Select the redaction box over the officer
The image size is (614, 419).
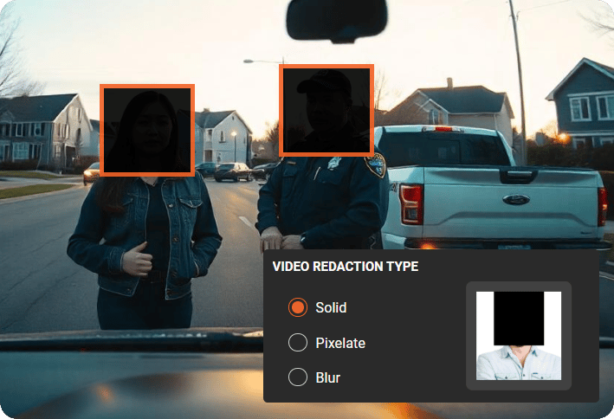tap(326, 111)
